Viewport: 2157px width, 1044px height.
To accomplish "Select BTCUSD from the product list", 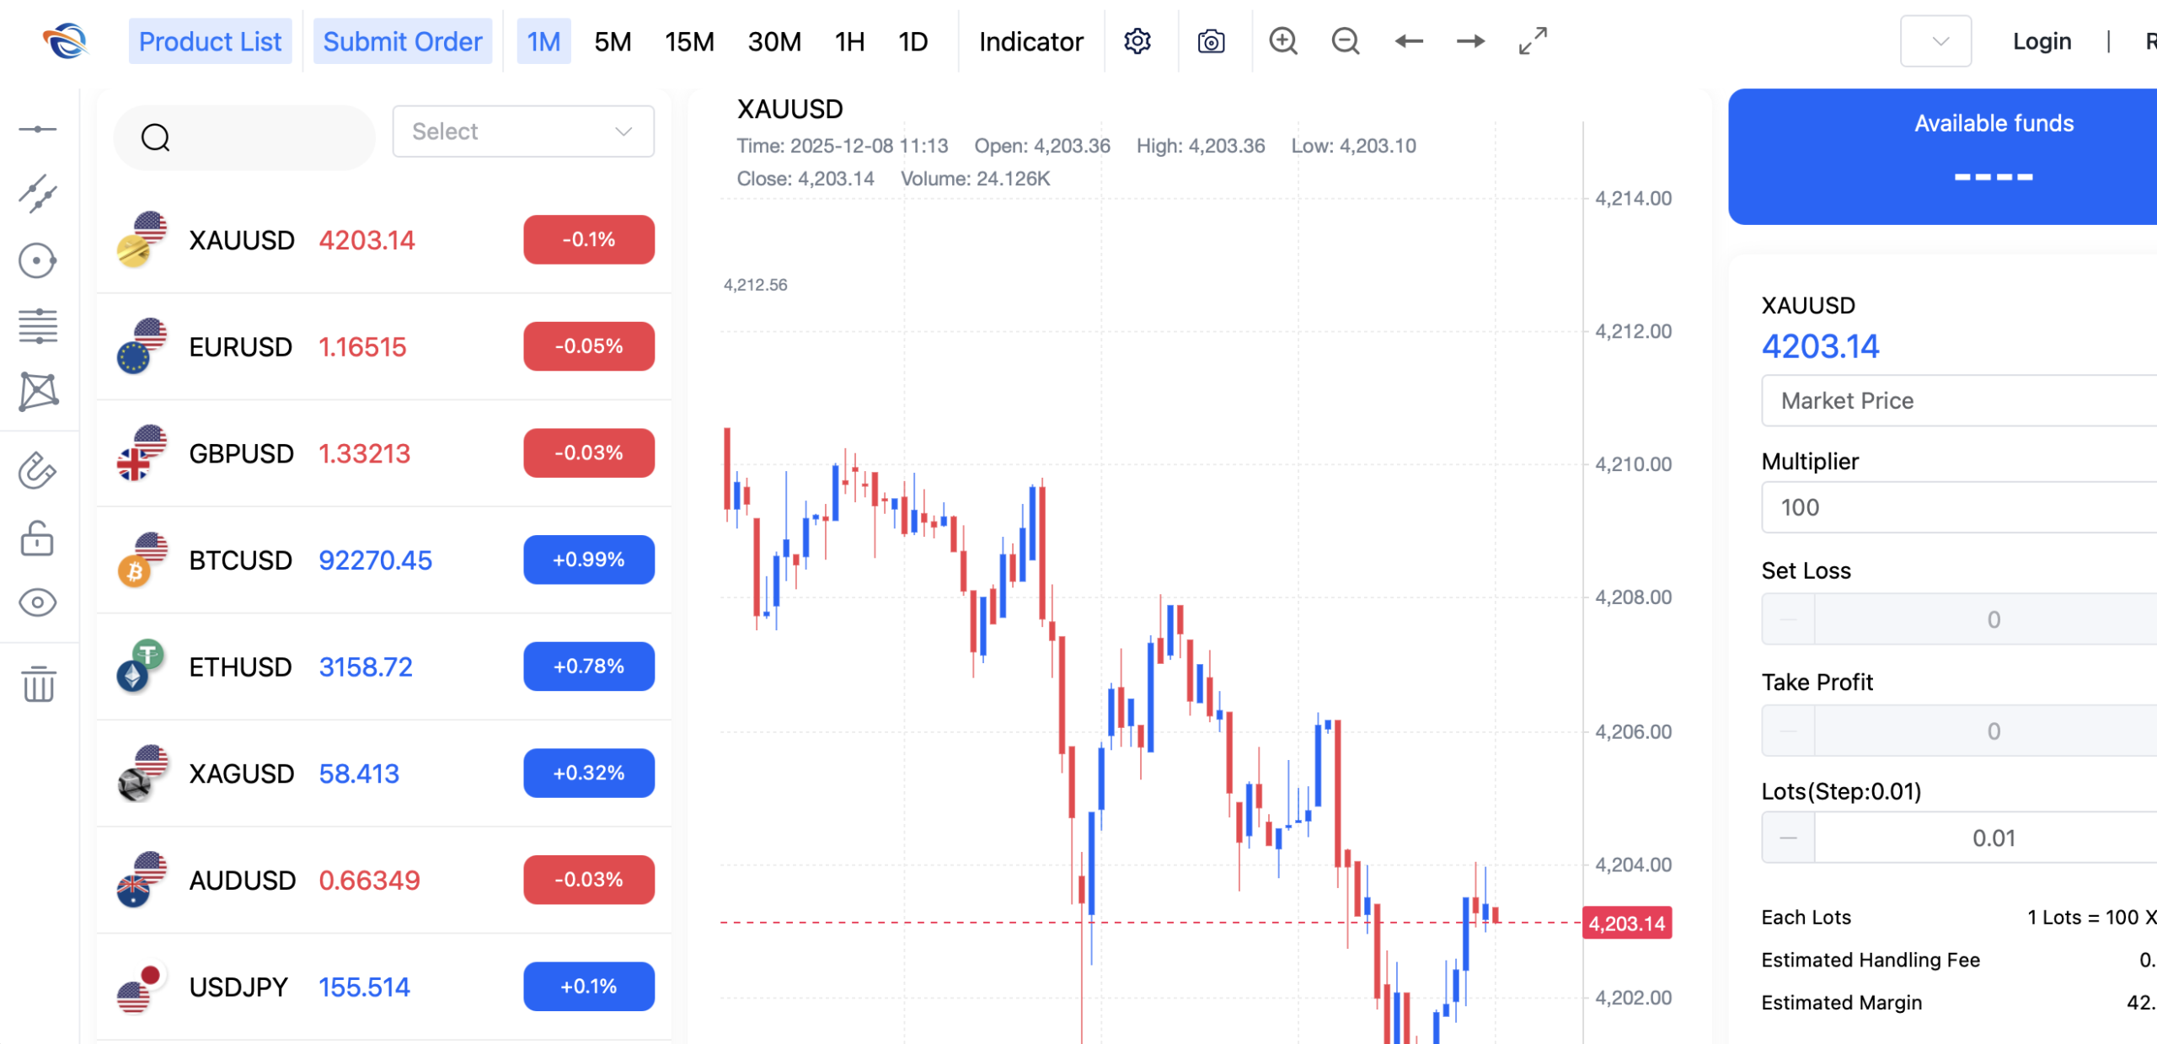I will click(241, 559).
